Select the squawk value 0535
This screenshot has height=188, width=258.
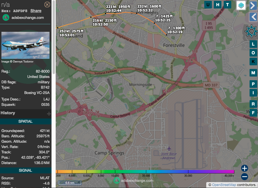coord(45,104)
